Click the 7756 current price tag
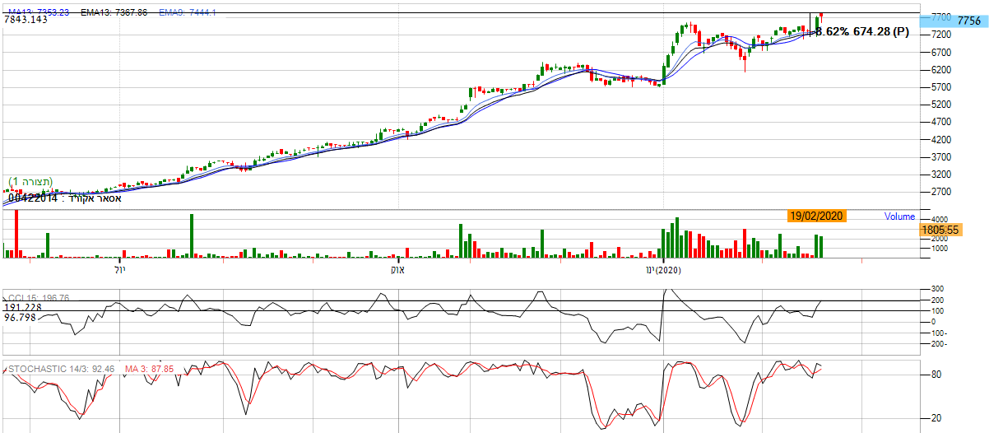 [x=968, y=22]
